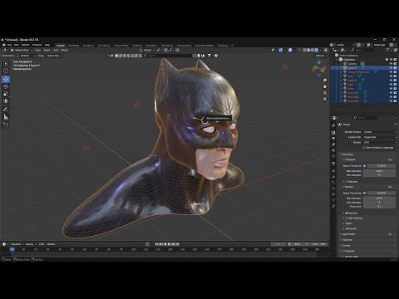Open the Device dropdown showing CPU

(x=380, y=142)
